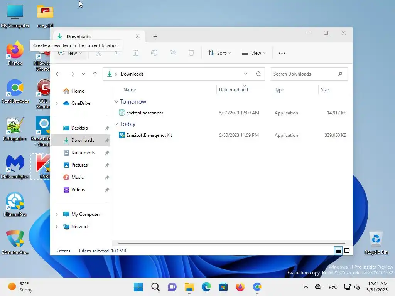Select the Cent Browser desktop shortcut

pos(15,91)
